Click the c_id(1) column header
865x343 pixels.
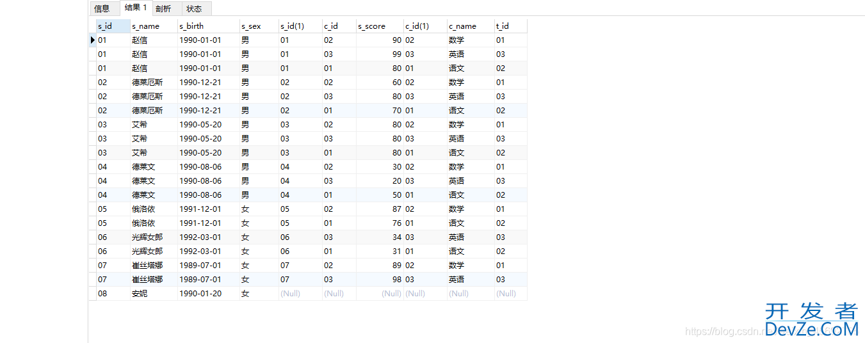[x=425, y=26]
